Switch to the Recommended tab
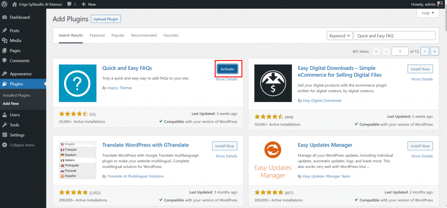The image size is (447, 208). click(x=144, y=35)
